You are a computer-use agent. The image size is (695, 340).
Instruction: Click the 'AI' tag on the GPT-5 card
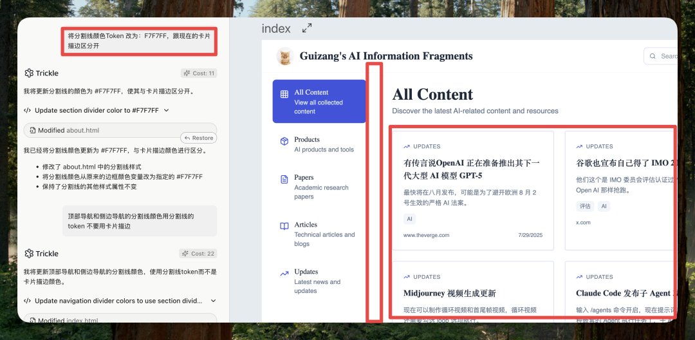[409, 219]
